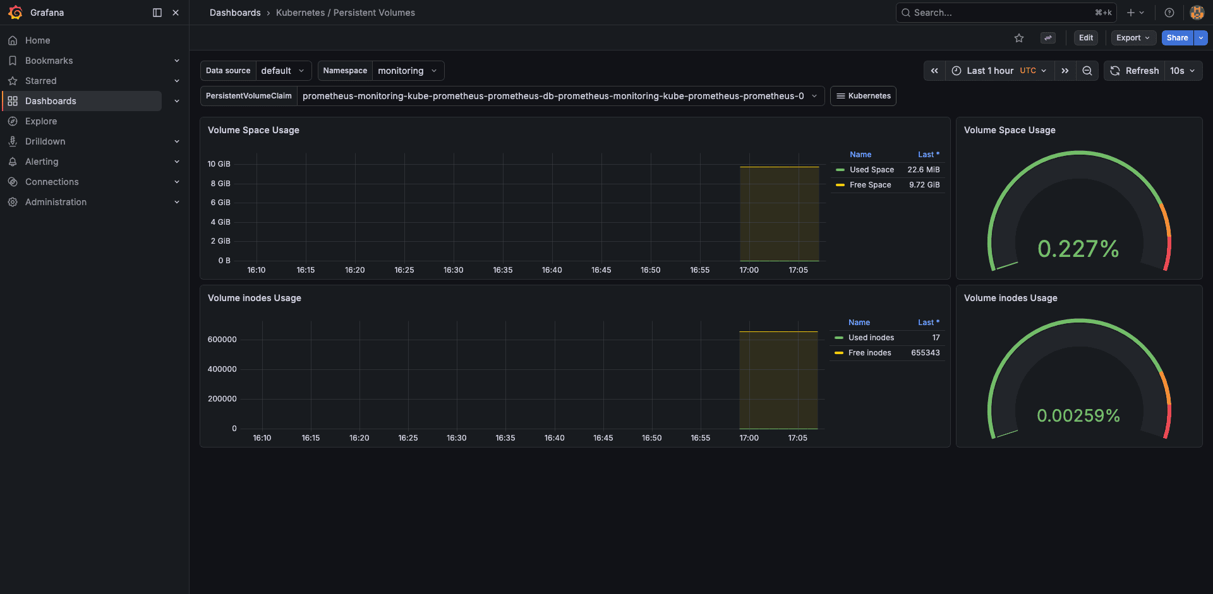Viewport: 1213px width, 594px height.
Task: Click the blue Share button
Action: (1176, 38)
